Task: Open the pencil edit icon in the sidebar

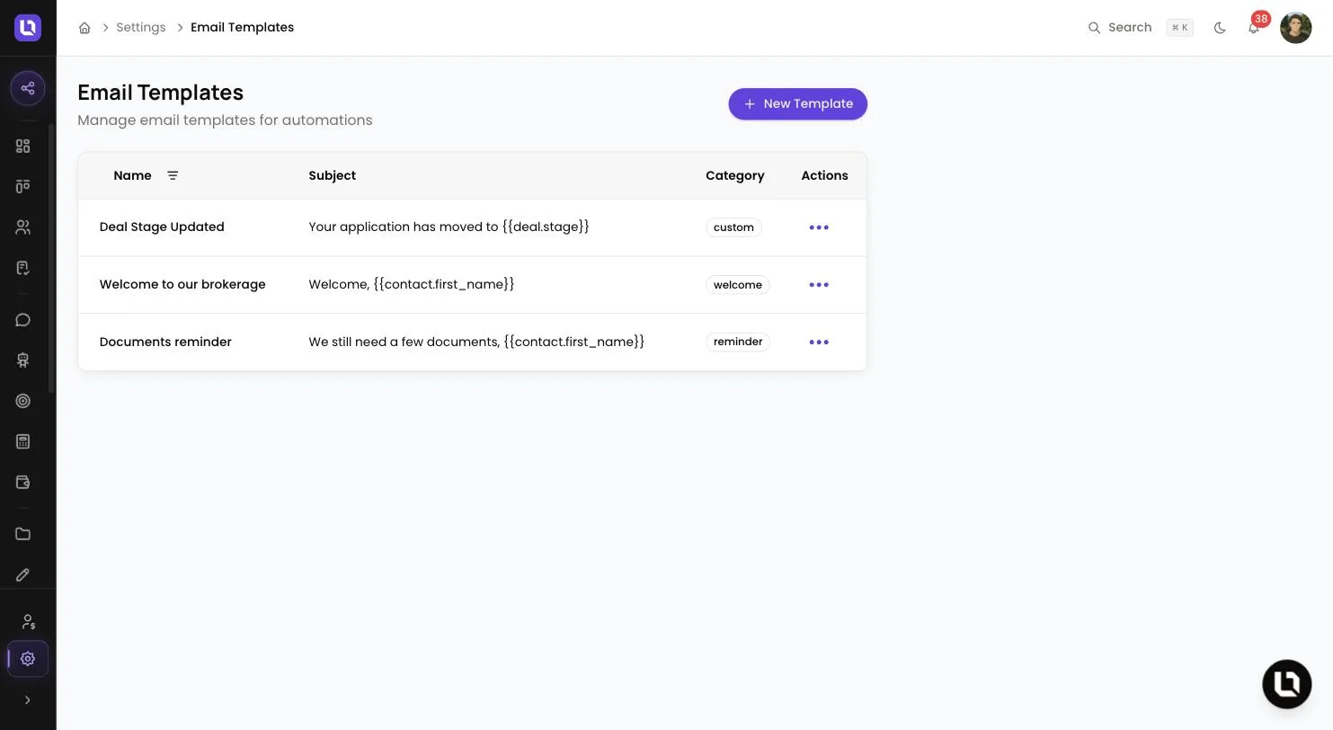Action: click(x=23, y=574)
